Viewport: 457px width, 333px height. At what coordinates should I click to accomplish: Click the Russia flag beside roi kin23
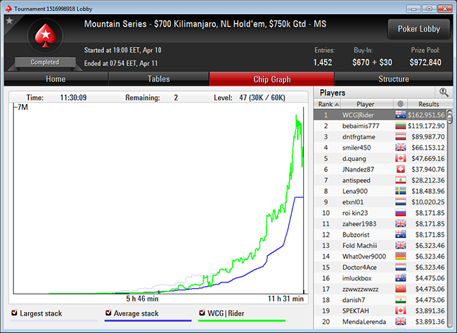(x=401, y=213)
